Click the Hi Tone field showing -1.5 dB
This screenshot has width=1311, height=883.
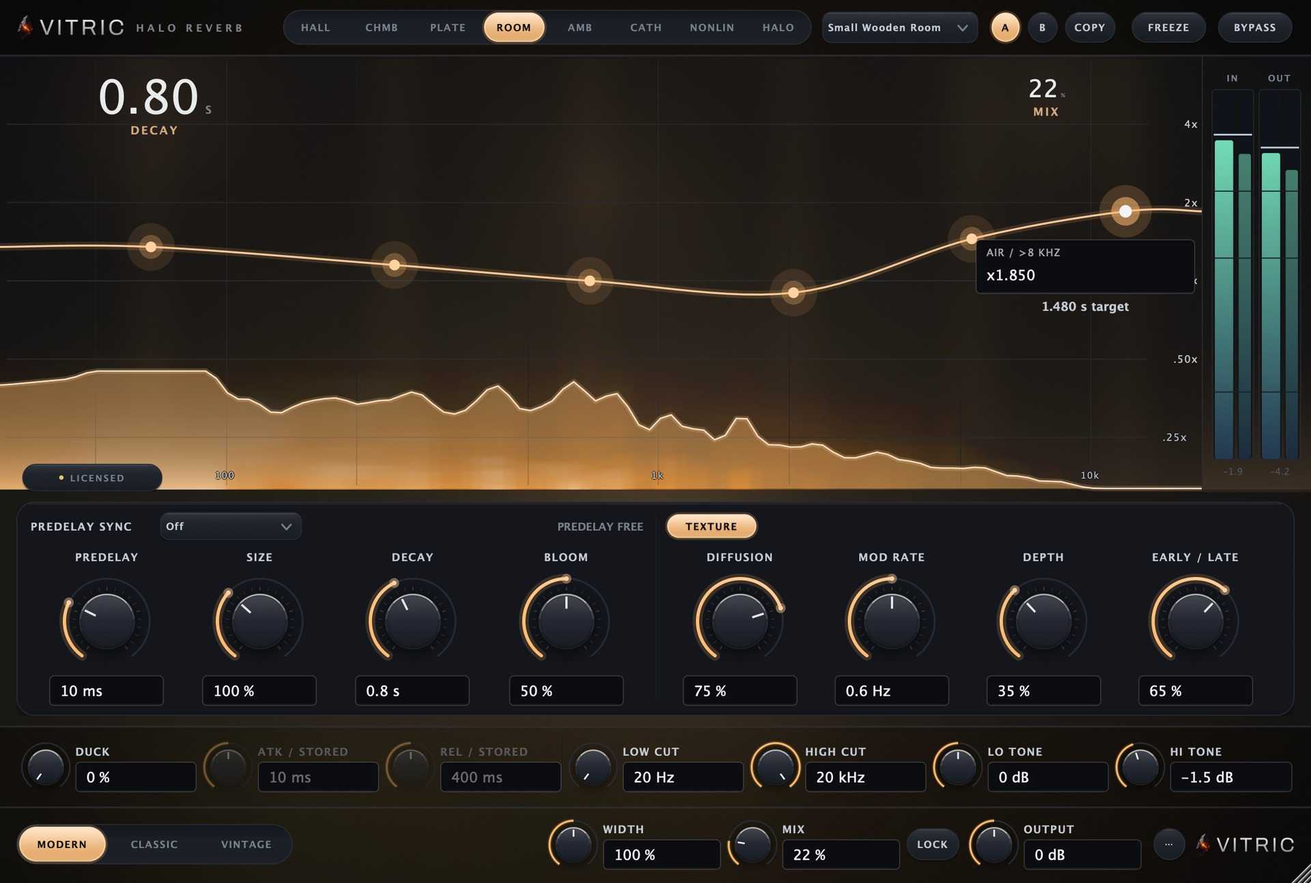(1231, 777)
